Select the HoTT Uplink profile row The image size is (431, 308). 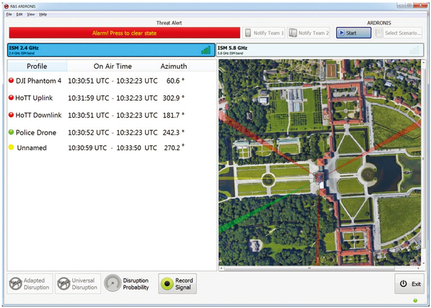click(96, 98)
